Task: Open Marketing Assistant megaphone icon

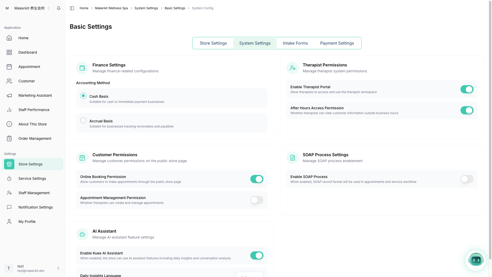Action: [9, 95]
